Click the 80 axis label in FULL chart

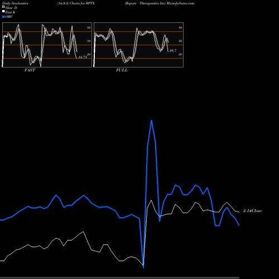180,27
